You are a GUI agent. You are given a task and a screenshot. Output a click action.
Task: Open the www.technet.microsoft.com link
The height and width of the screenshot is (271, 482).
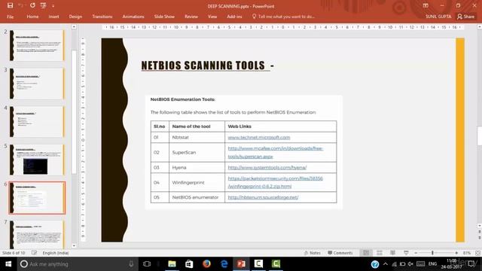pyautogui.click(x=259, y=137)
